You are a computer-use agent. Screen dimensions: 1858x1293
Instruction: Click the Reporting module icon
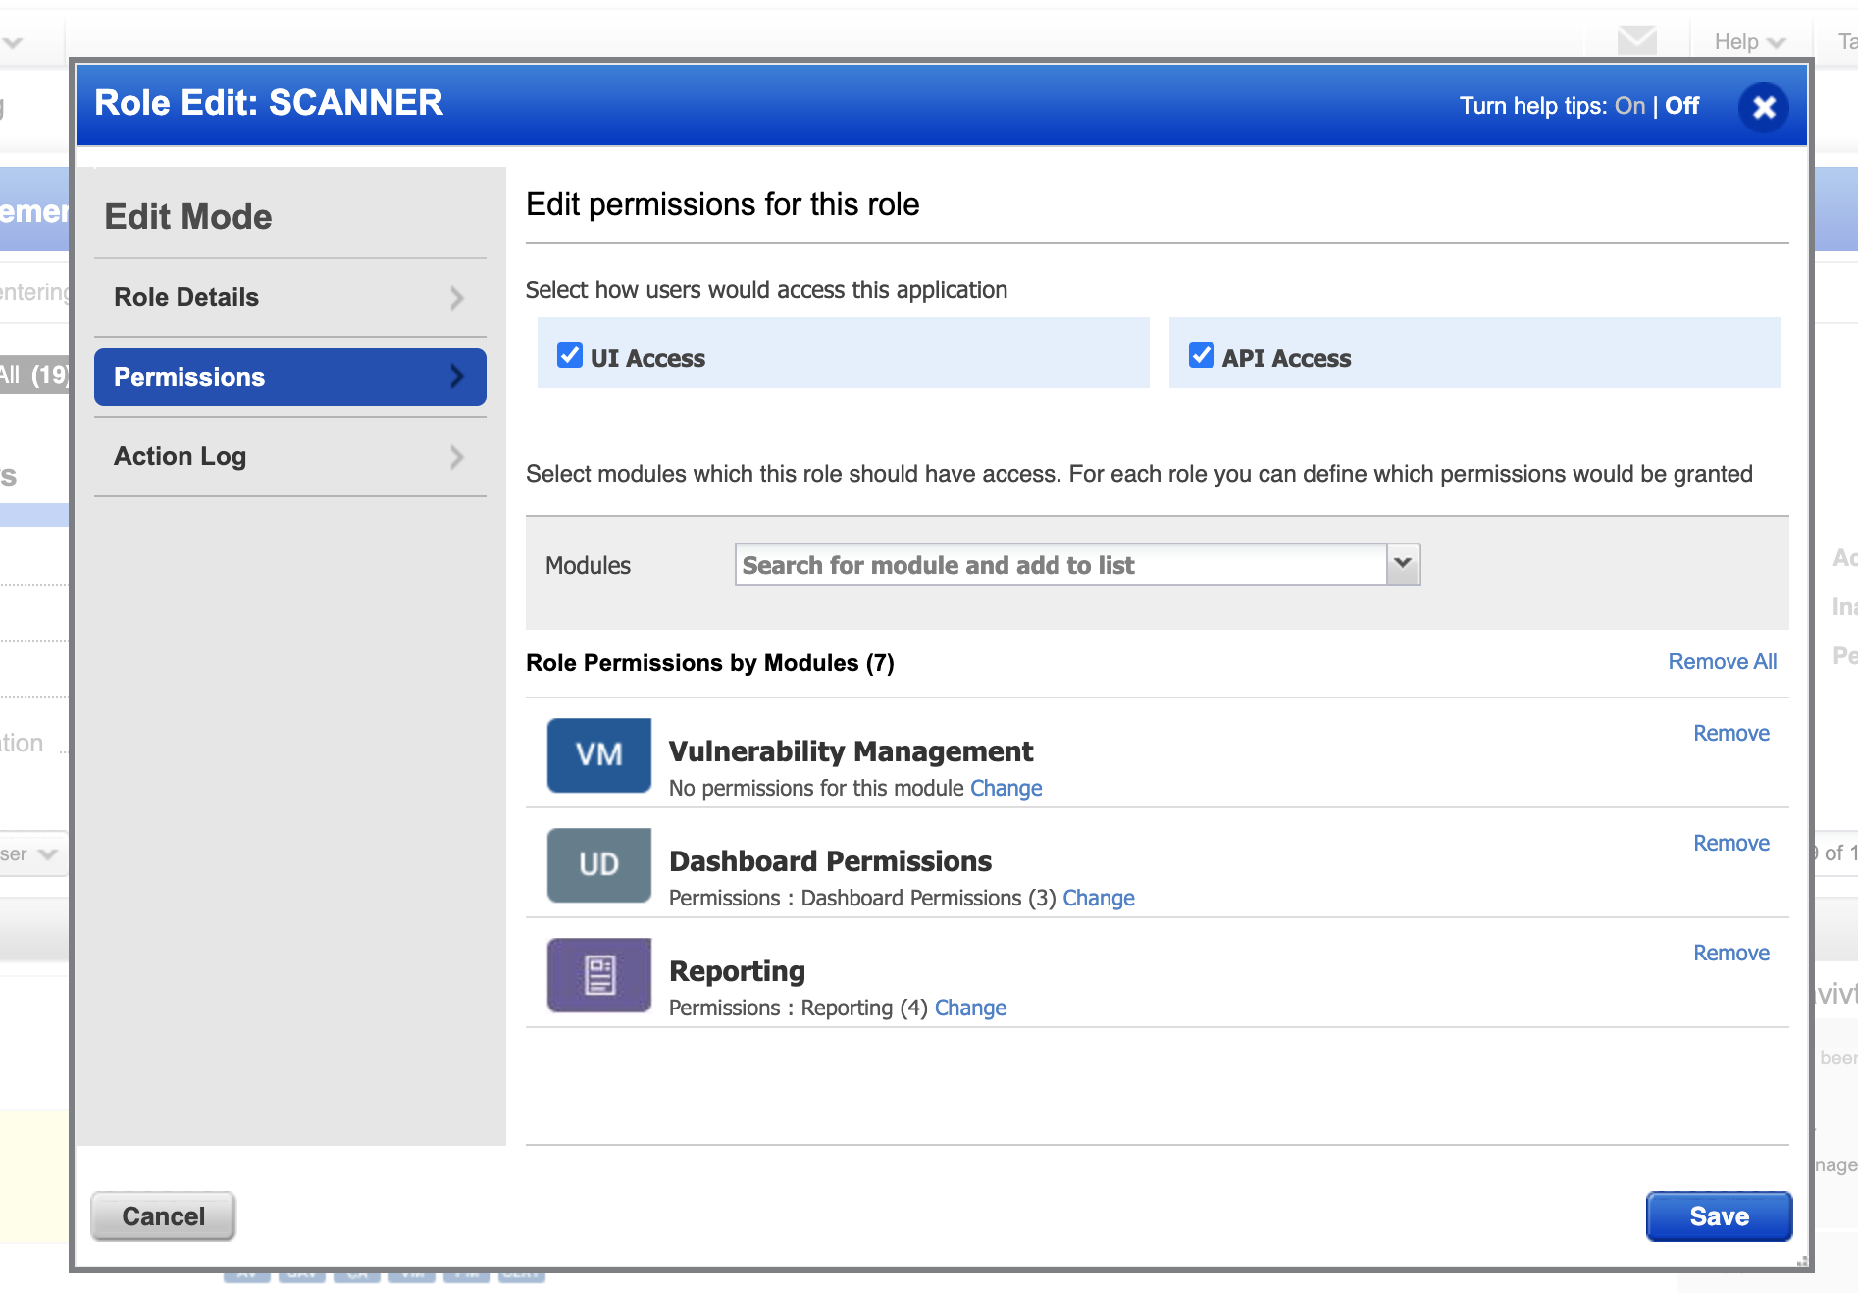(598, 974)
